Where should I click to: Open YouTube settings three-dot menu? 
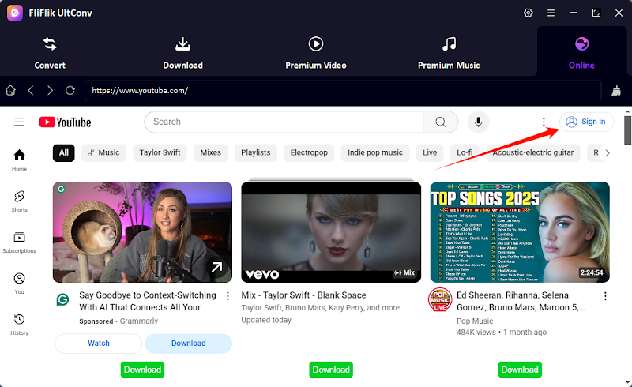coord(544,122)
